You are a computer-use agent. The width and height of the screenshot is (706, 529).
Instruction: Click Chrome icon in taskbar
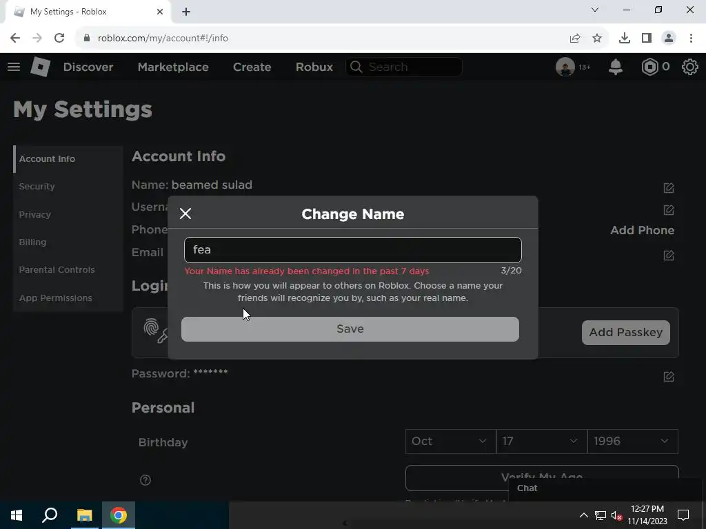tap(119, 515)
